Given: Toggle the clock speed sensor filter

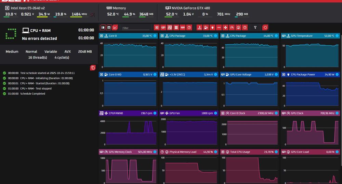Looking at the screenshot, I should click(x=232, y=28).
